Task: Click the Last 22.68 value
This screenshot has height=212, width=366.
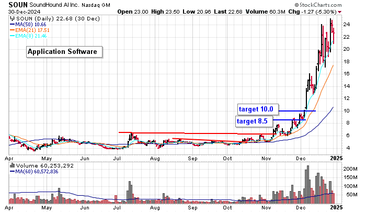Action: pyautogui.click(x=228, y=12)
